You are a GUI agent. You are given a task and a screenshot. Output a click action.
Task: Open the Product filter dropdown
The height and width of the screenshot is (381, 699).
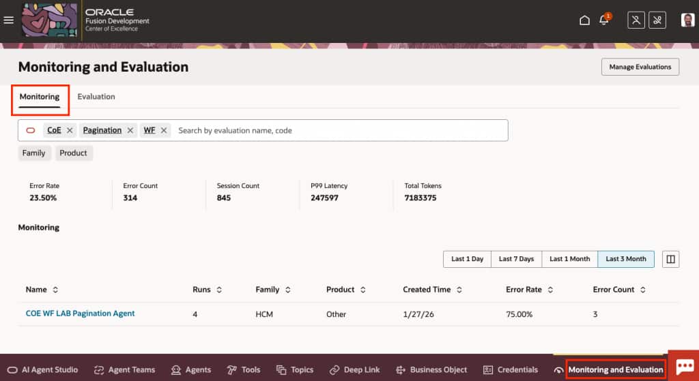tap(73, 153)
